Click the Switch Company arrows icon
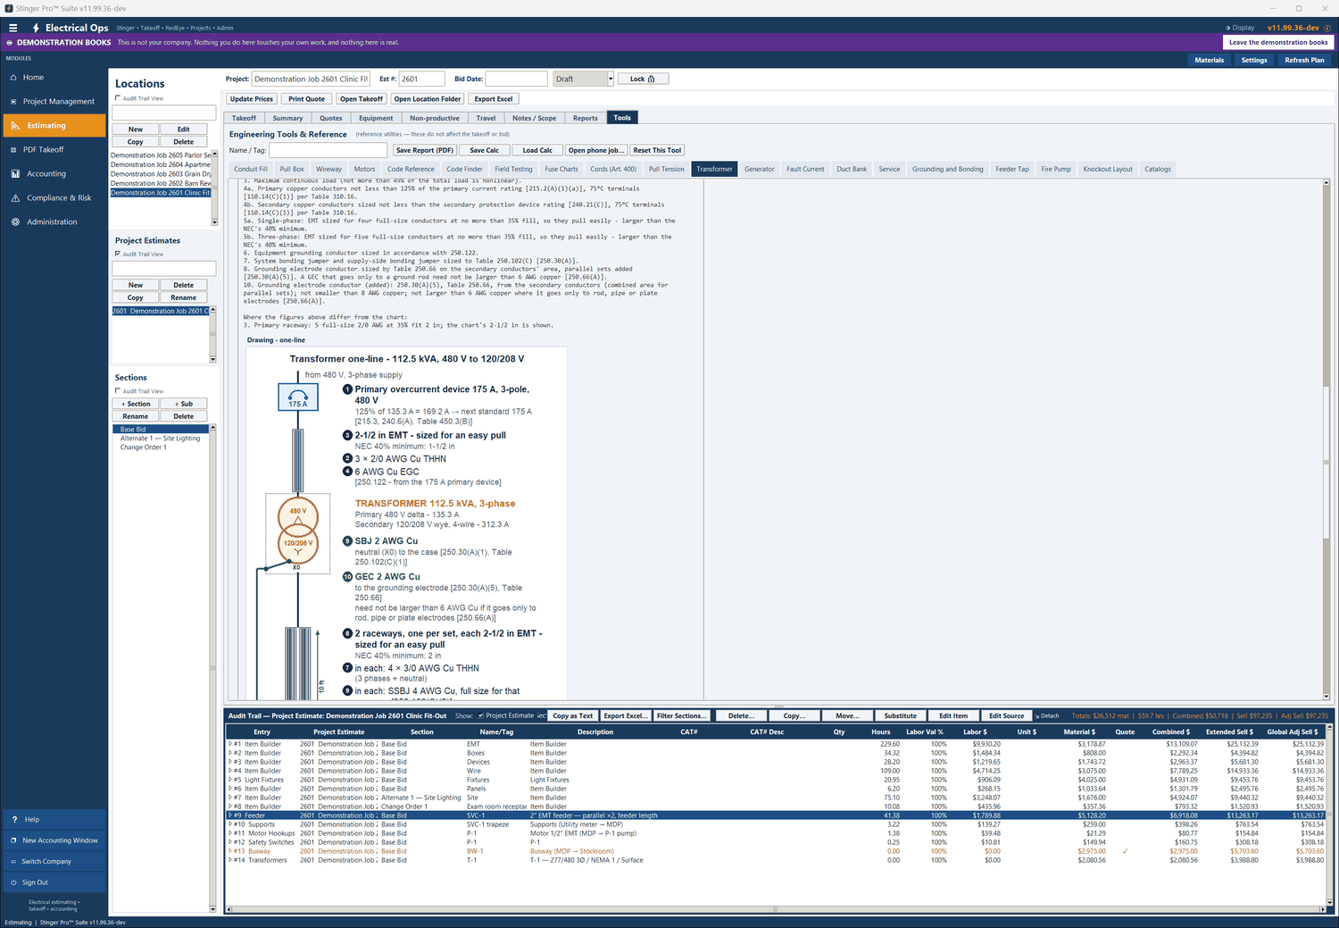The width and height of the screenshot is (1339, 928). 13,862
